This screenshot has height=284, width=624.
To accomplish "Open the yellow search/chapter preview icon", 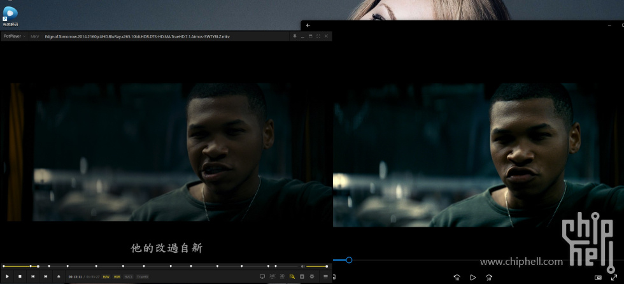I will (292, 276).
